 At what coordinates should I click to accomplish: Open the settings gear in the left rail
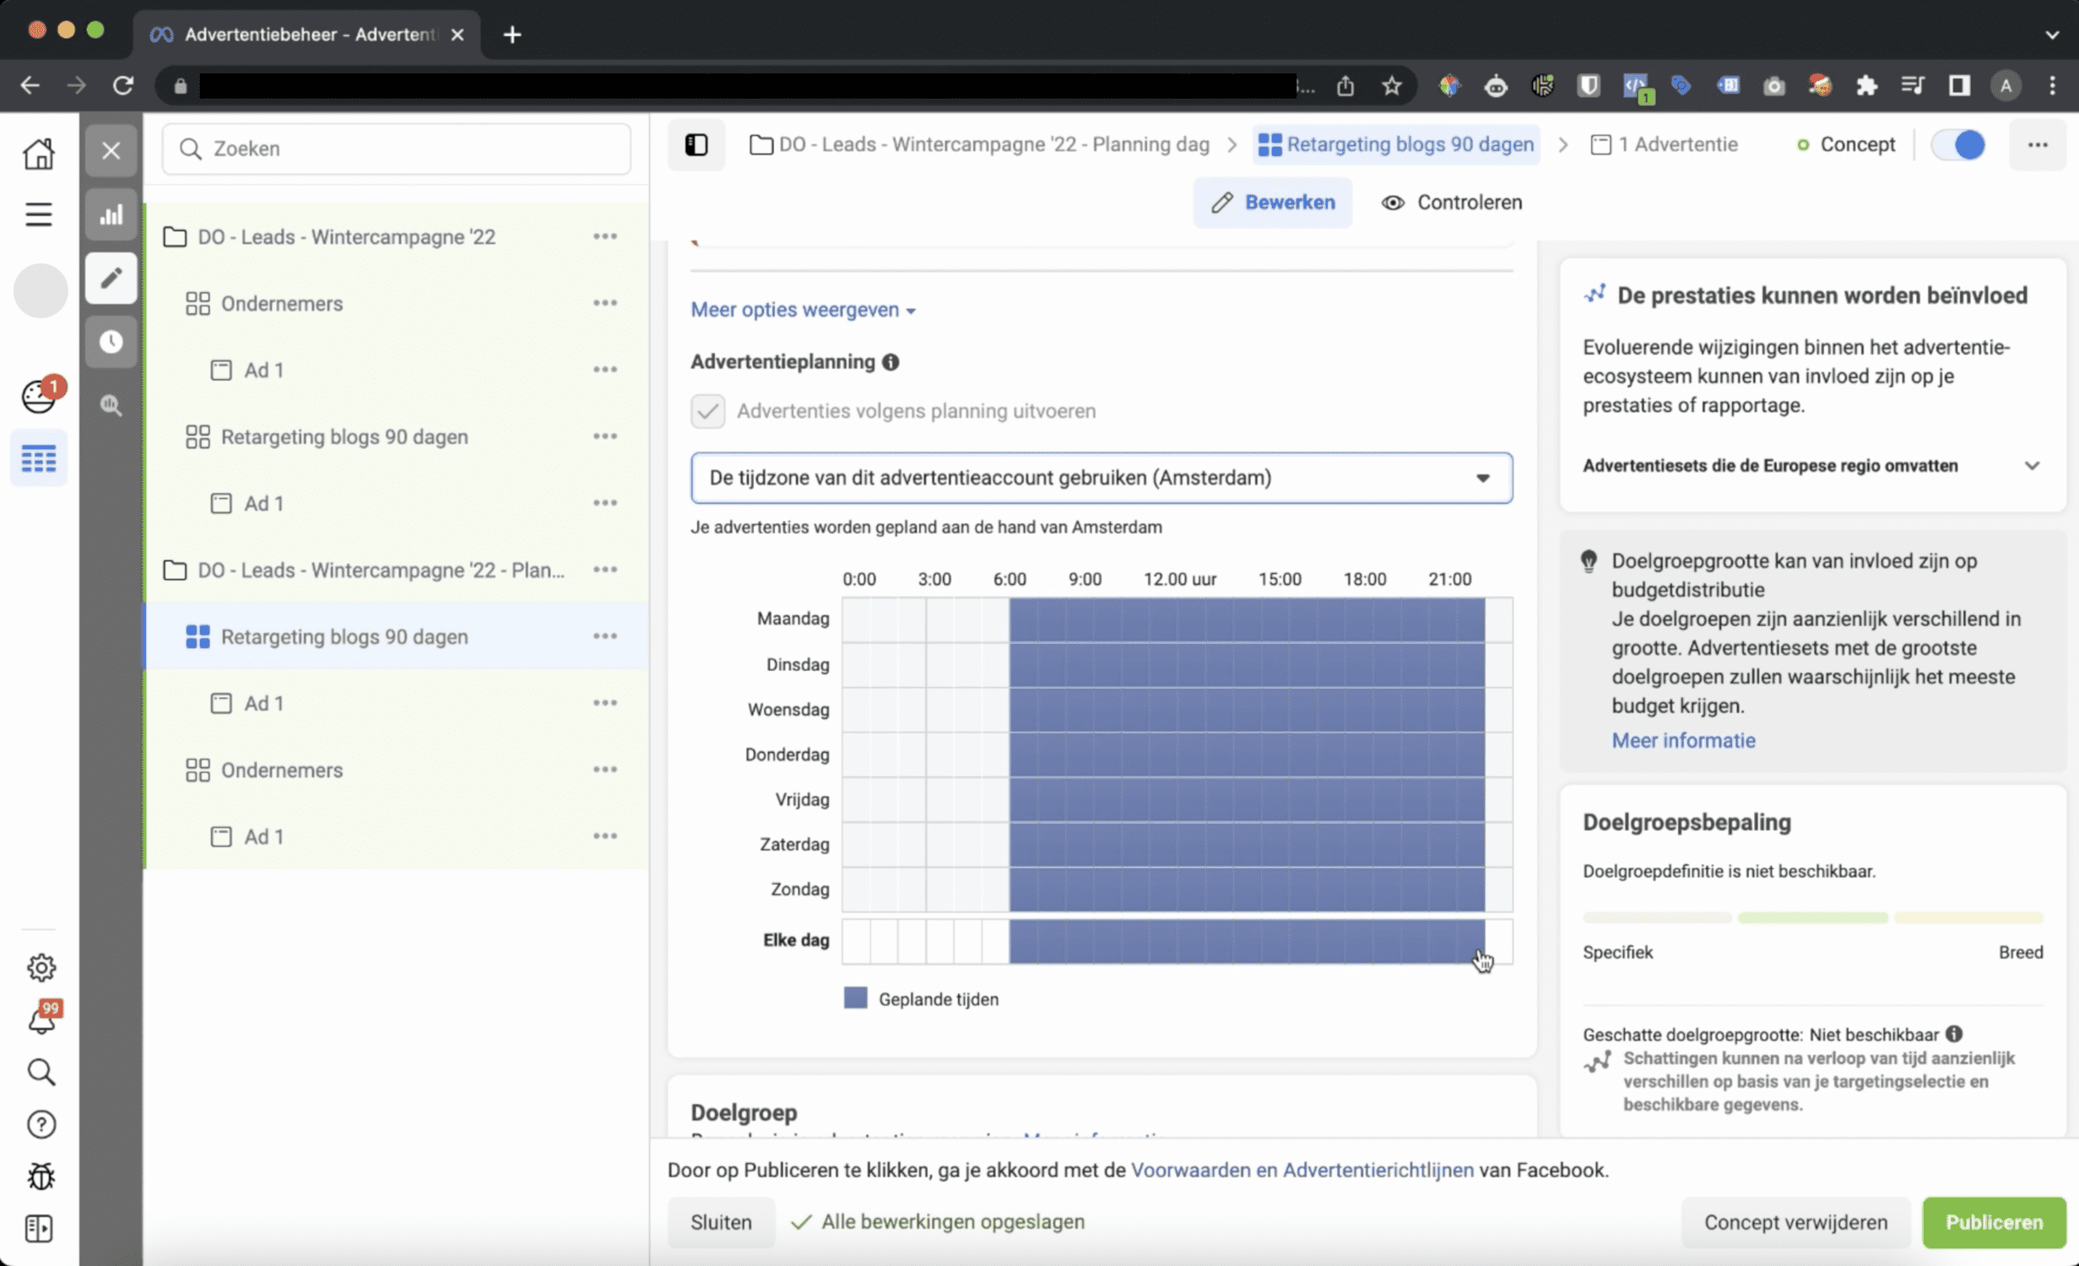[x=41, y=967]
